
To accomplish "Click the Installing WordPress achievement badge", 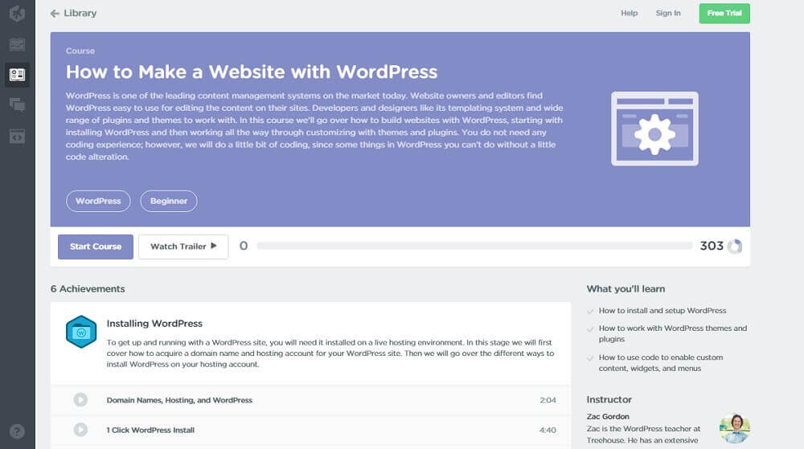I will tap(81, 332).
